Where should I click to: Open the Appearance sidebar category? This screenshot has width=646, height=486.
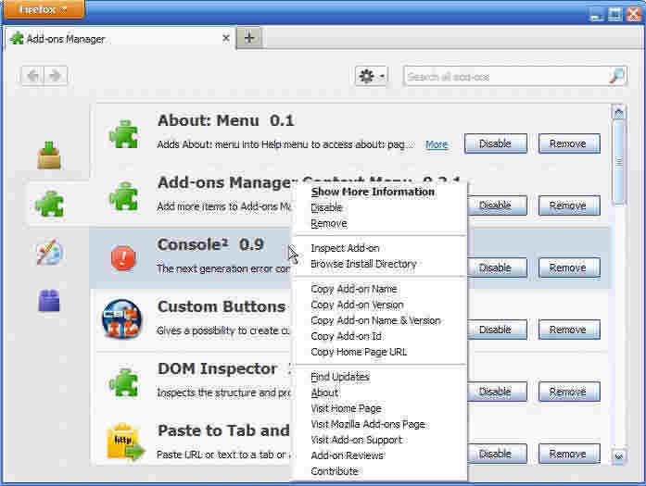pyautogui.click(x=49, y=252)
